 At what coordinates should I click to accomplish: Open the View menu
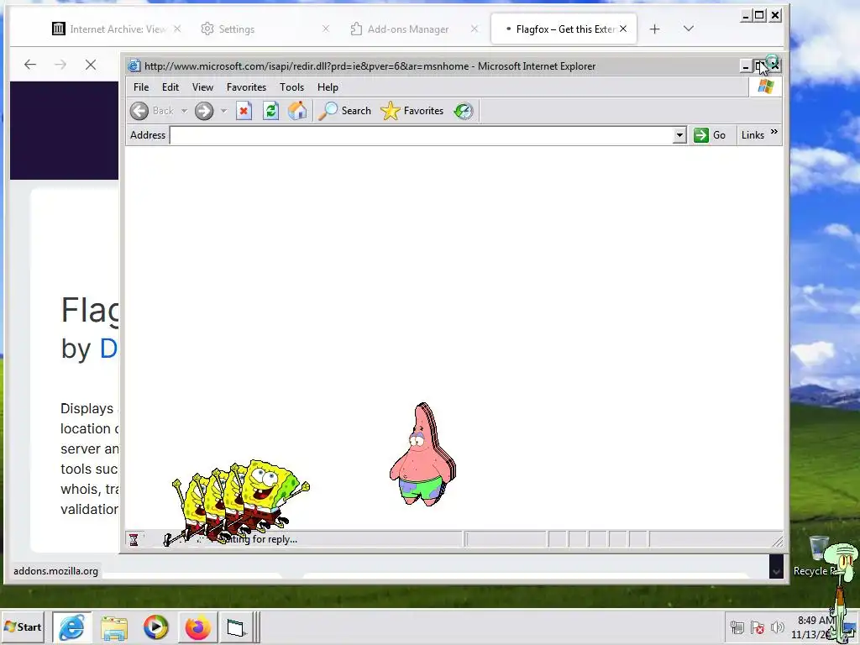coord(202,87)
